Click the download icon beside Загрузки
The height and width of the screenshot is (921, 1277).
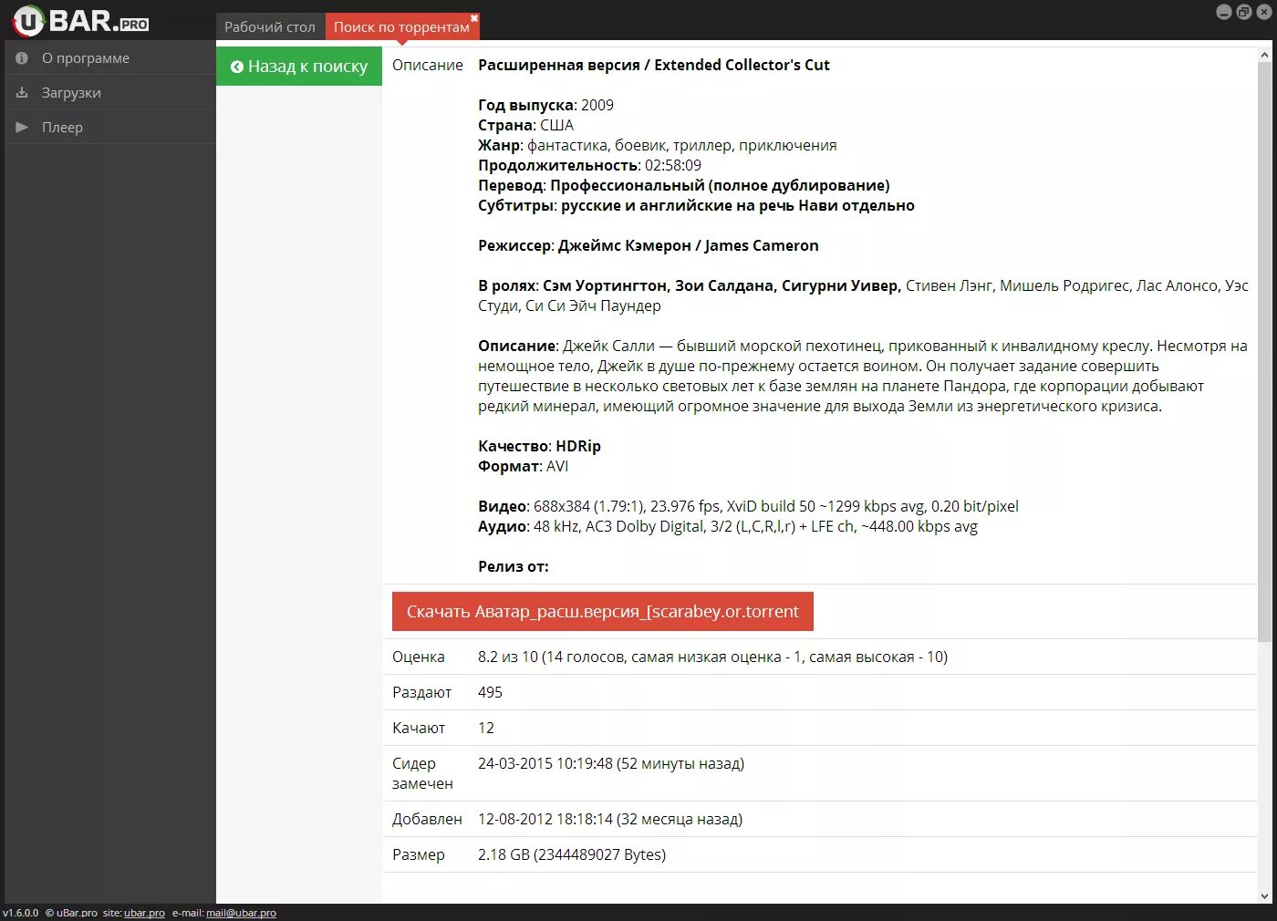click(x=22, y=92)
